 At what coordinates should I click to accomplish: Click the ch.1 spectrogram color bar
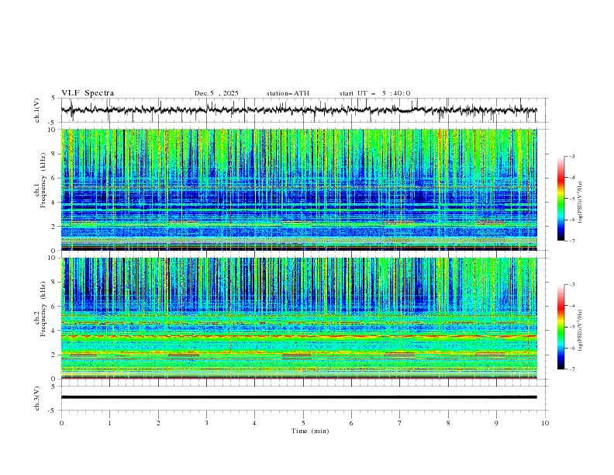(x=561, y=199)
